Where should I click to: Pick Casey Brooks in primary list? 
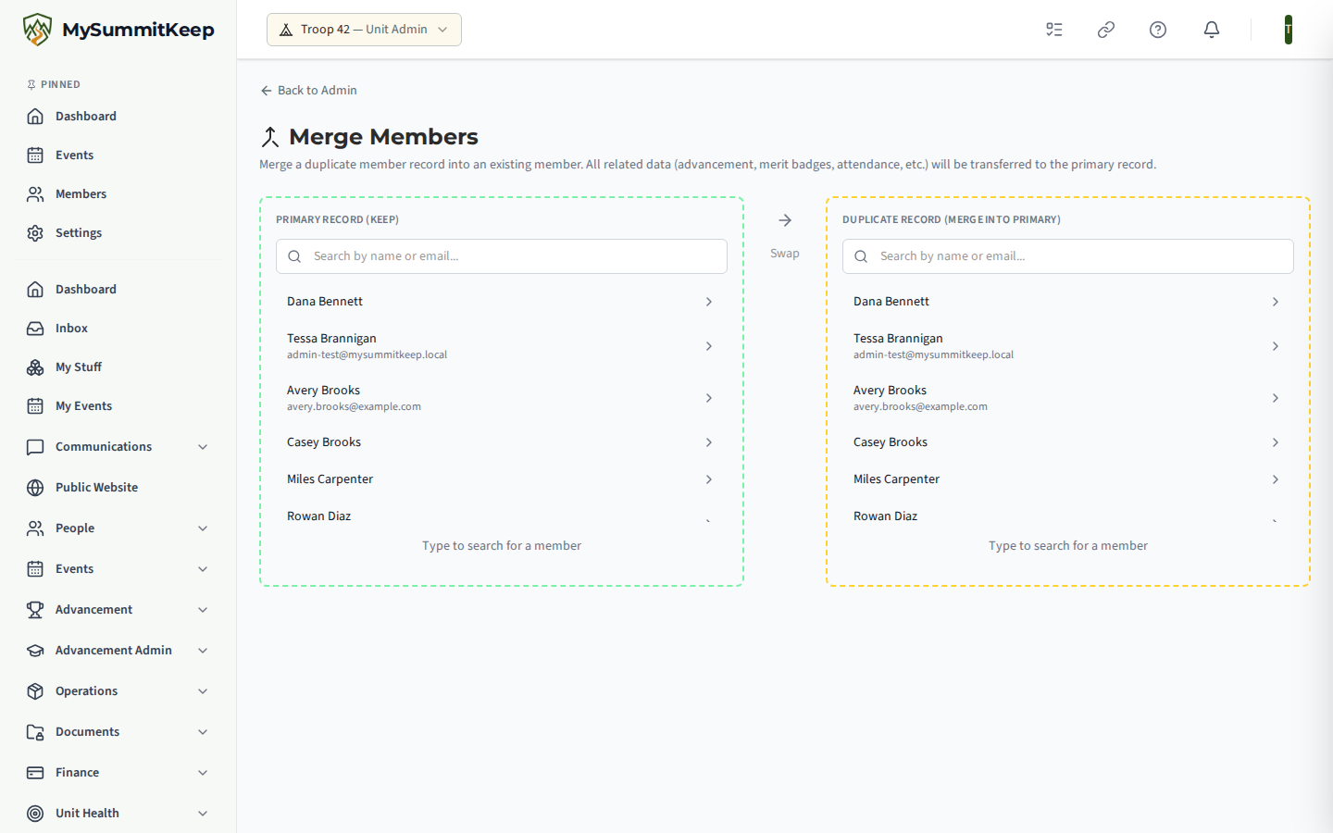502,442
